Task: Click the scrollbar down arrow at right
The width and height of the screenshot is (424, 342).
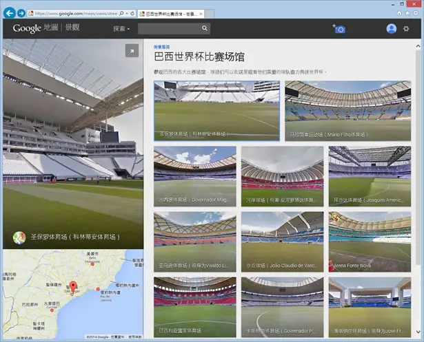Action: click(x=418, y=332)
